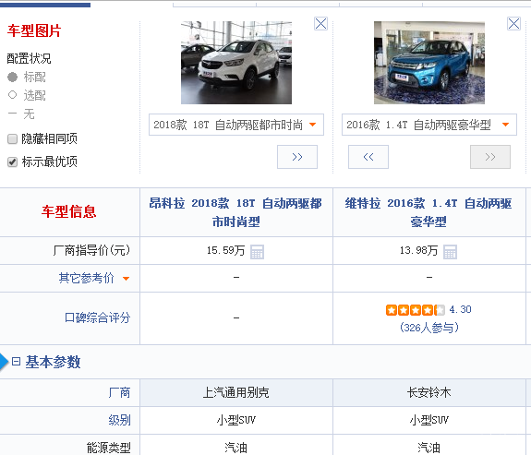View the white Buick Encore photo
Image resolution: width=531 pixels, height=455 pixels.
pos(236,63)
